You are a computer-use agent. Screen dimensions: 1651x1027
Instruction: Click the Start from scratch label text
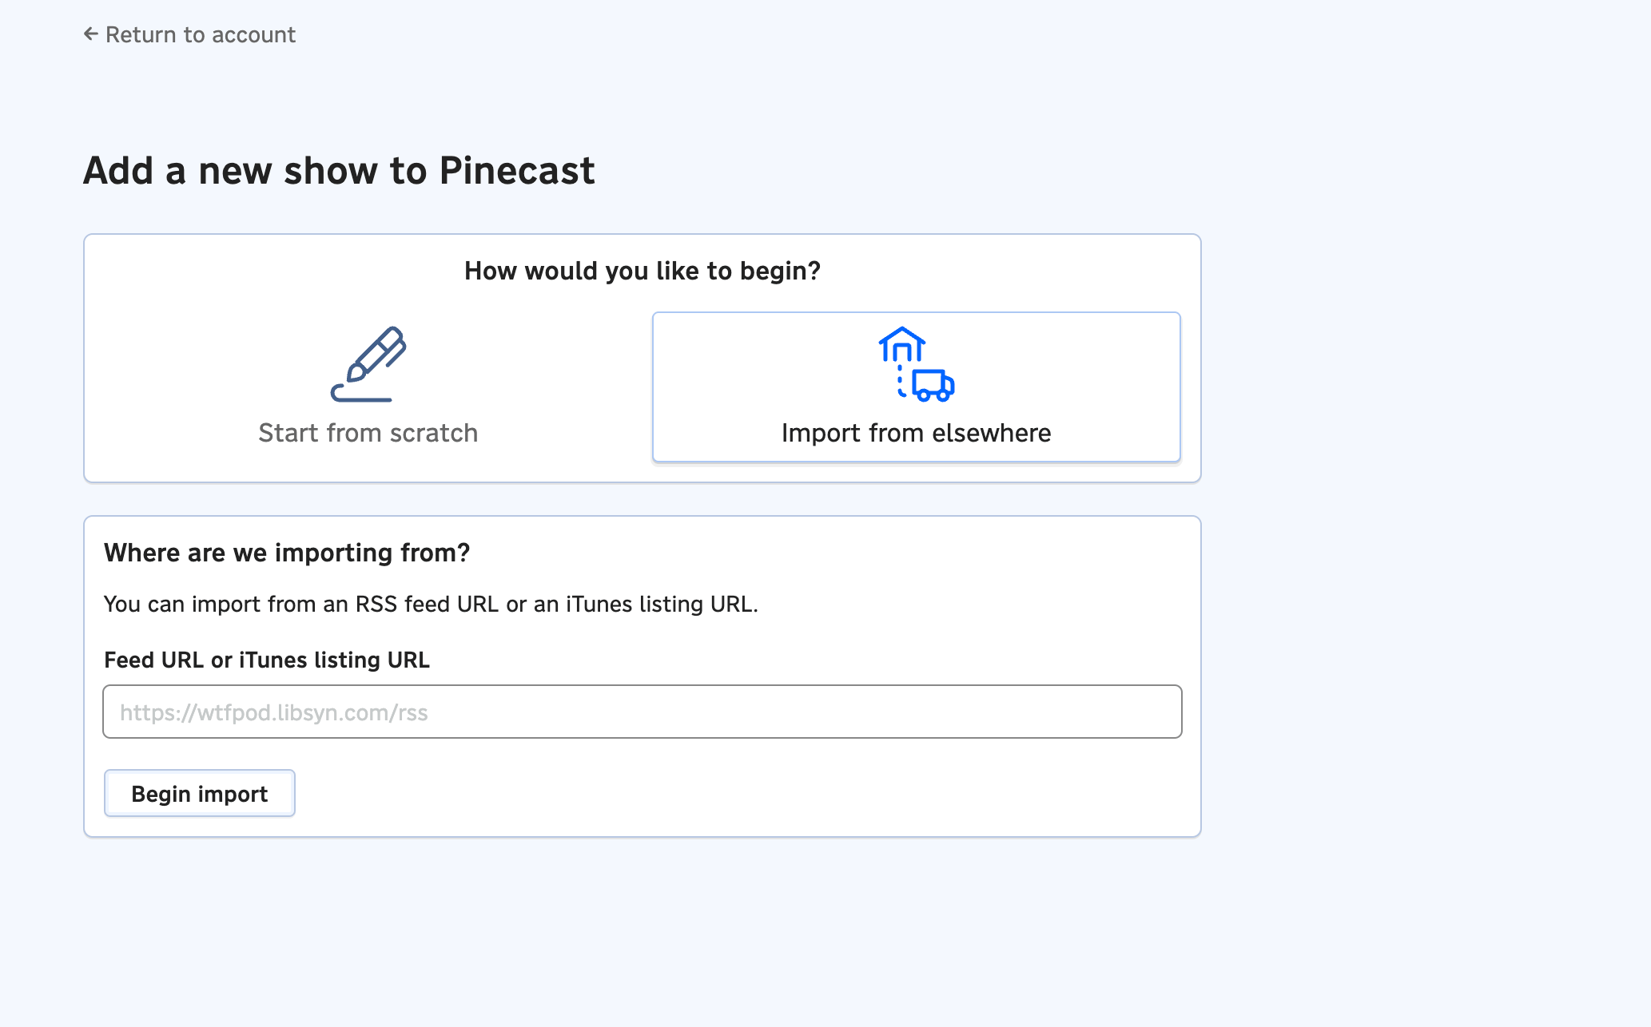[367, 433]
